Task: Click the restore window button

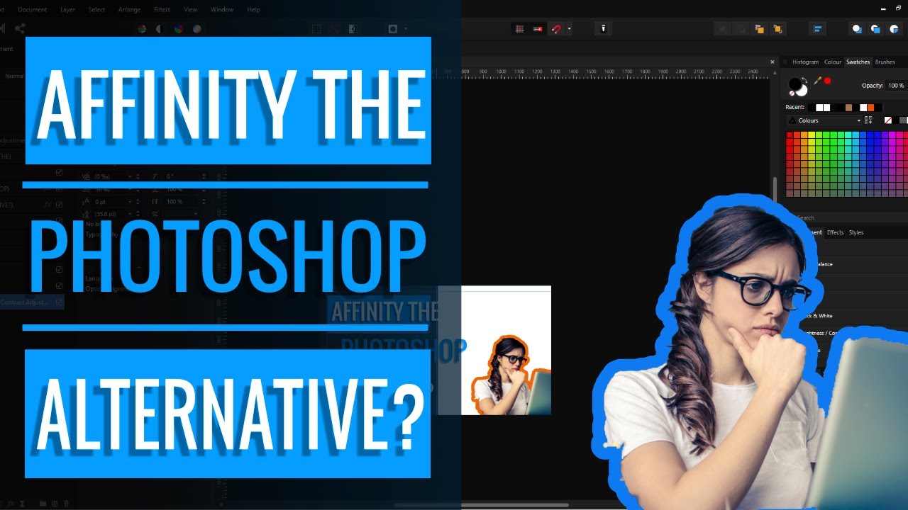Action: coord(899,8)
